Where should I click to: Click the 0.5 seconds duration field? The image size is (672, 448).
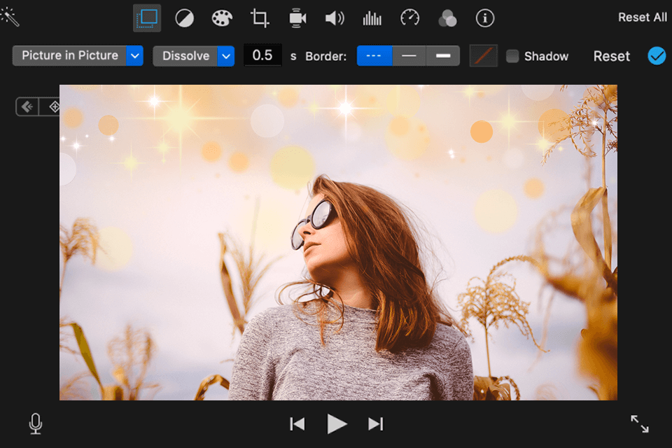(262, 55)
